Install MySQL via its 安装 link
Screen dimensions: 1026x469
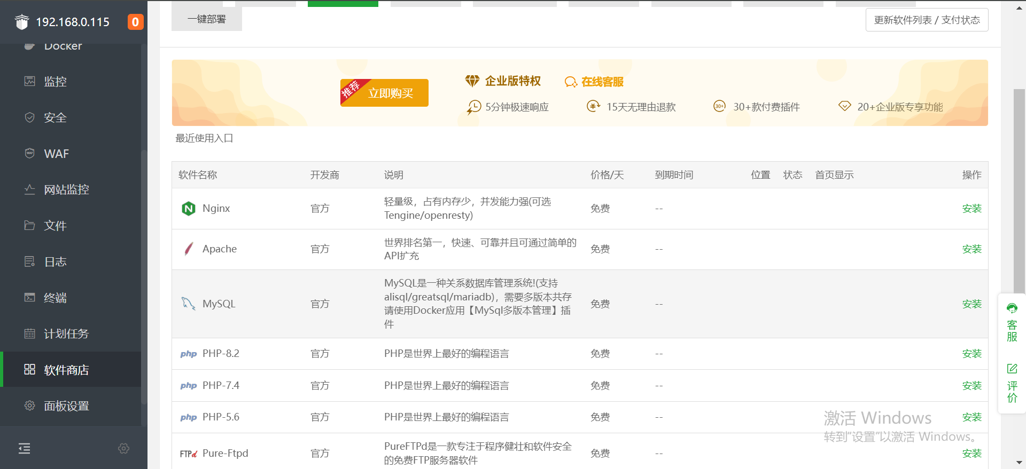coord(971,304)
